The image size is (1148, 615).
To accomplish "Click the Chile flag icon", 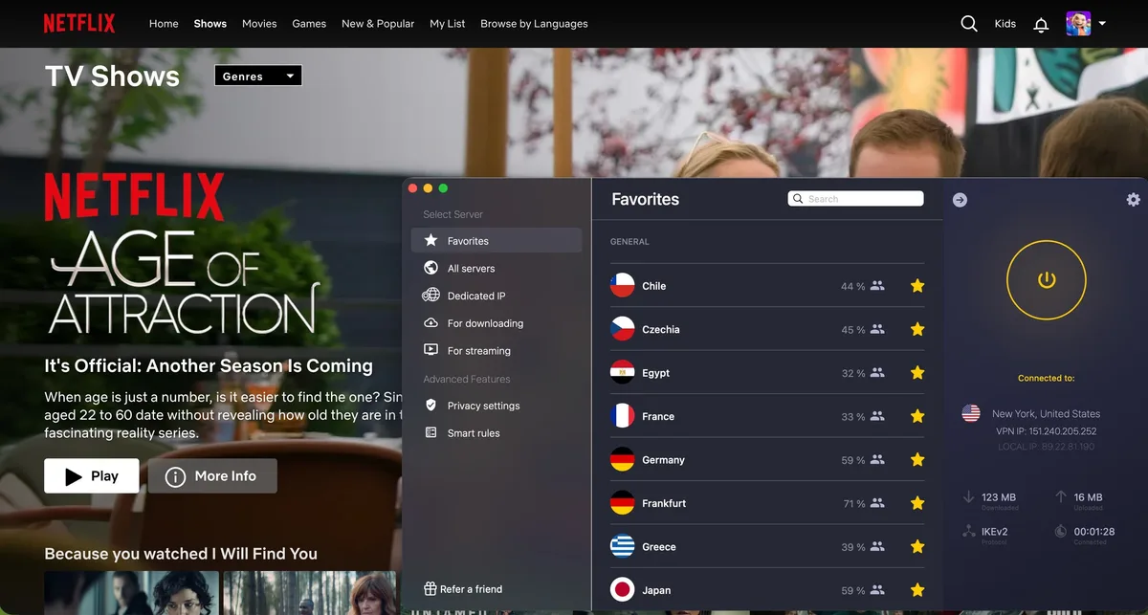I will coord(623,285).
